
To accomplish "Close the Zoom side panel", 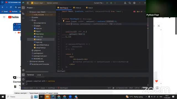I will (x=159, y=26).
